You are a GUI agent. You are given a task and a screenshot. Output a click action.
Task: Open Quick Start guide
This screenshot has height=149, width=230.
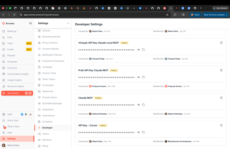click(x=17, y=120)
